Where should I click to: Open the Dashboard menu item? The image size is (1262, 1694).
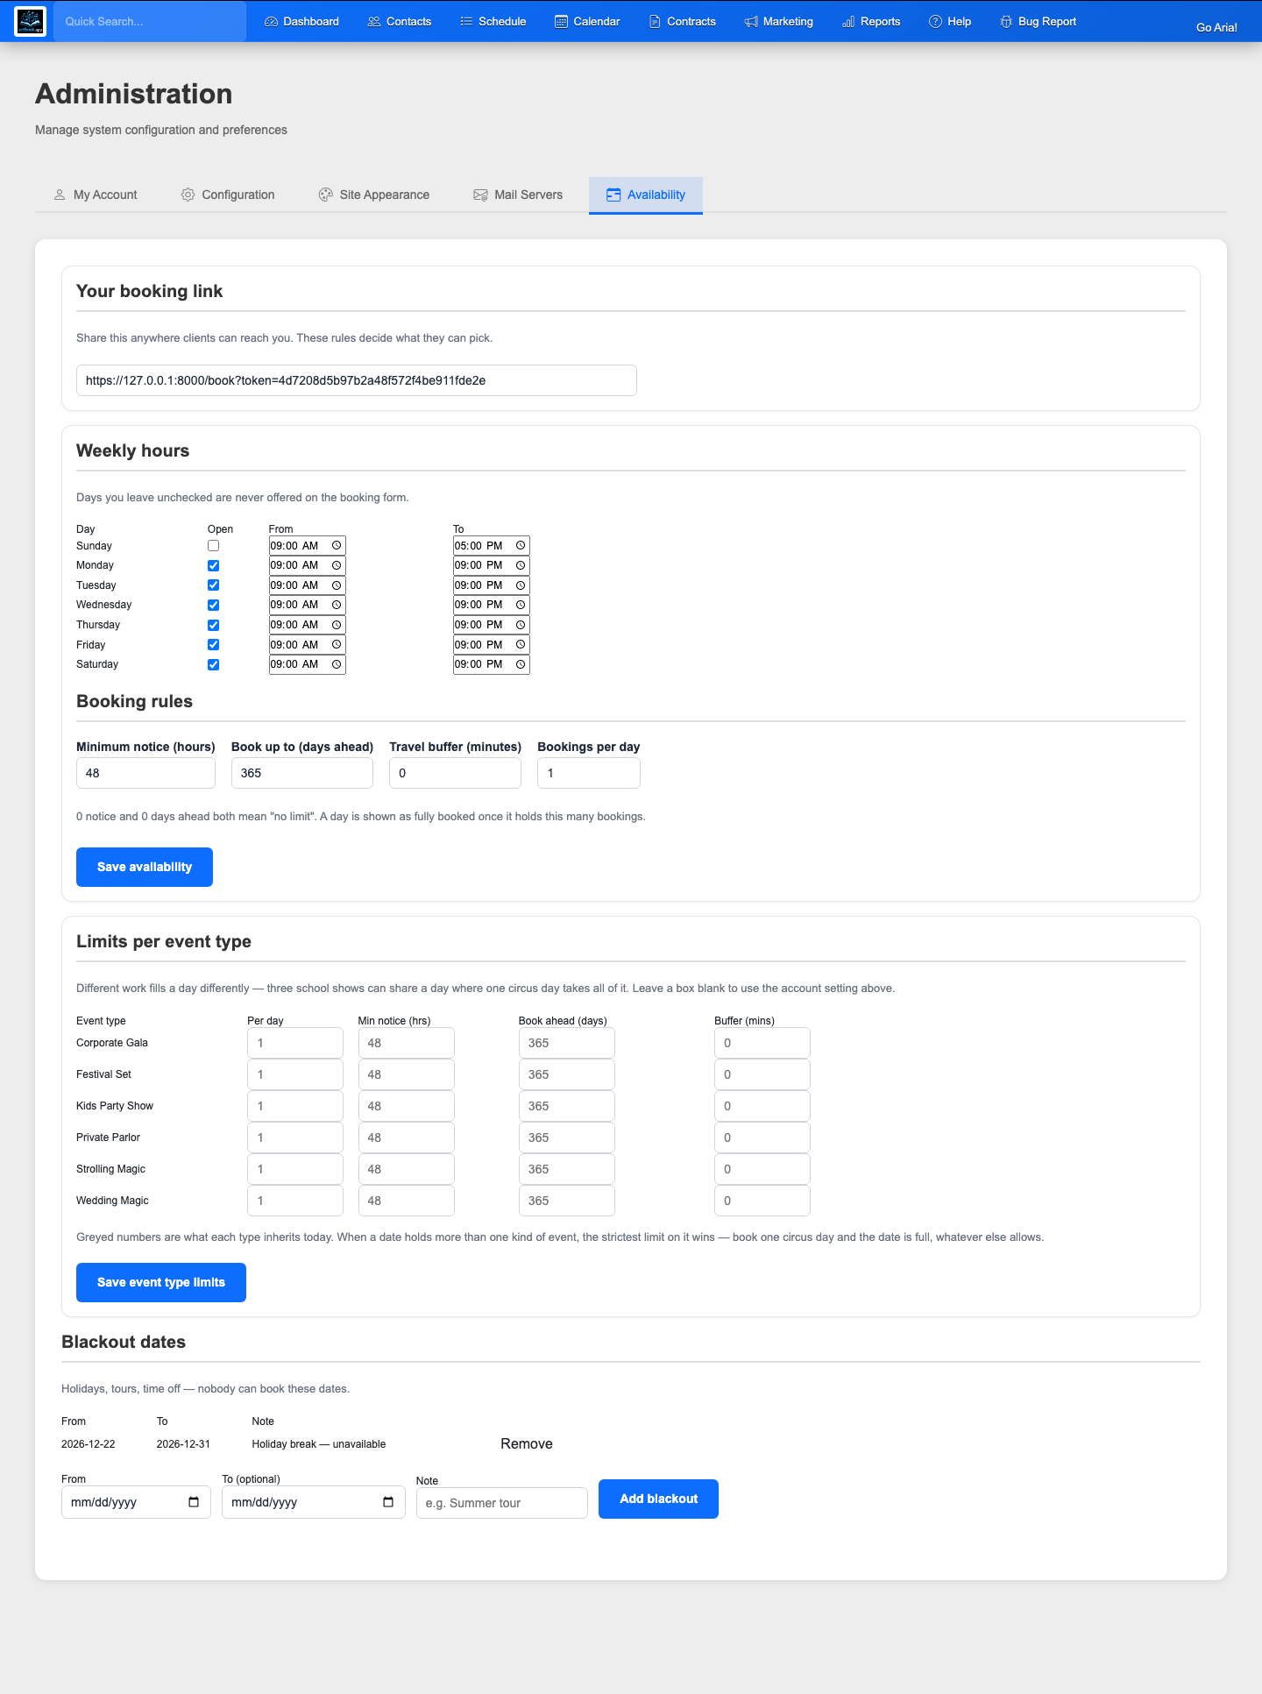coord(301,21)
